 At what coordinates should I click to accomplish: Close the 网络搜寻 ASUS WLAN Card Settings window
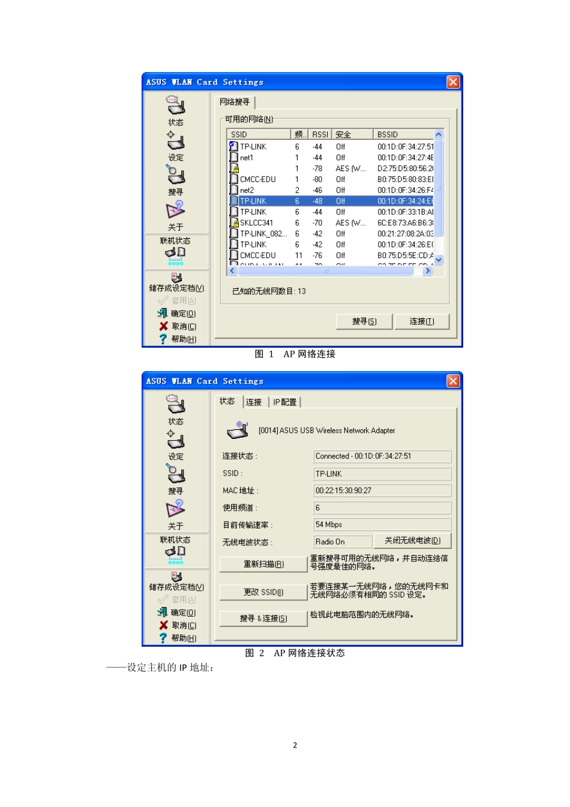tap(453, 82)
